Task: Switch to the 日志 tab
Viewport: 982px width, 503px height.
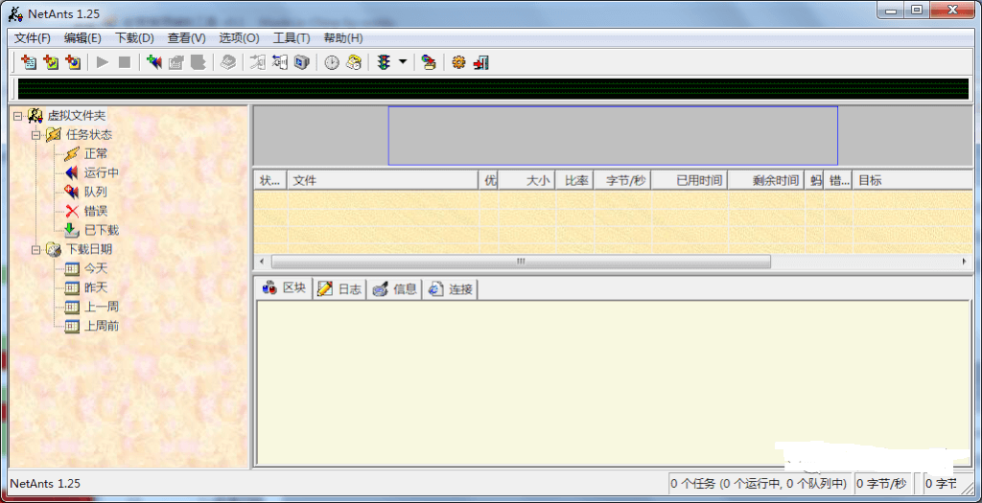Action: pyautogui.click(x=339, y=289)
